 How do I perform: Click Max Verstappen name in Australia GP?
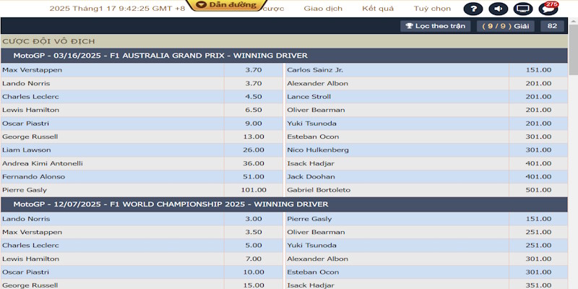[32, 70]
